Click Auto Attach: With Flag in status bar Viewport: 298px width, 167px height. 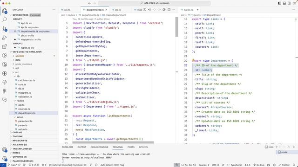click(112, 165)
